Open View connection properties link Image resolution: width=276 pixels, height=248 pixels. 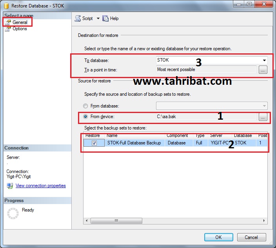coord(40,186)
